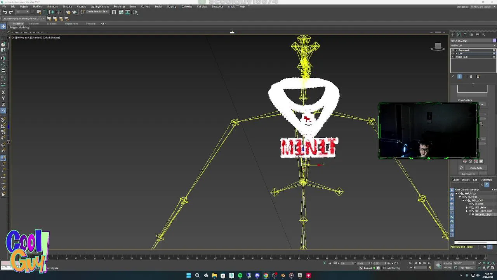Expand the Game mesh modifier entry
The height and width of the screenshot is (280, 497).
[x=456, y=50]
